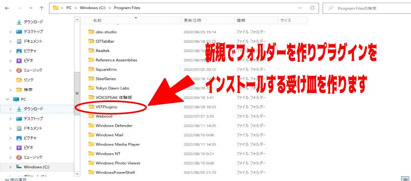Expand the upper ピクチャ tree node
The height and width of the screenshot is (181, 411).
(11, 51)
